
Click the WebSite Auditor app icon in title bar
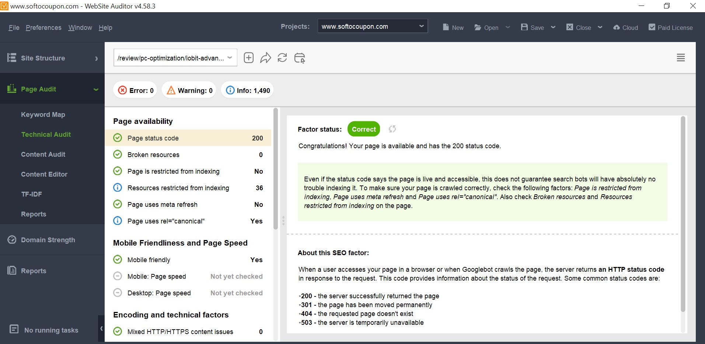click(x=4, y=6)
